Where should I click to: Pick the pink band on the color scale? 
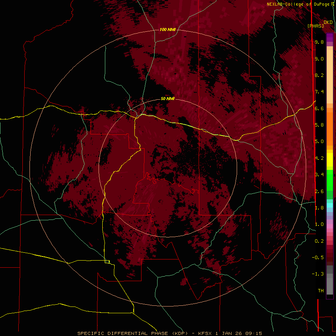click(330, 226)
